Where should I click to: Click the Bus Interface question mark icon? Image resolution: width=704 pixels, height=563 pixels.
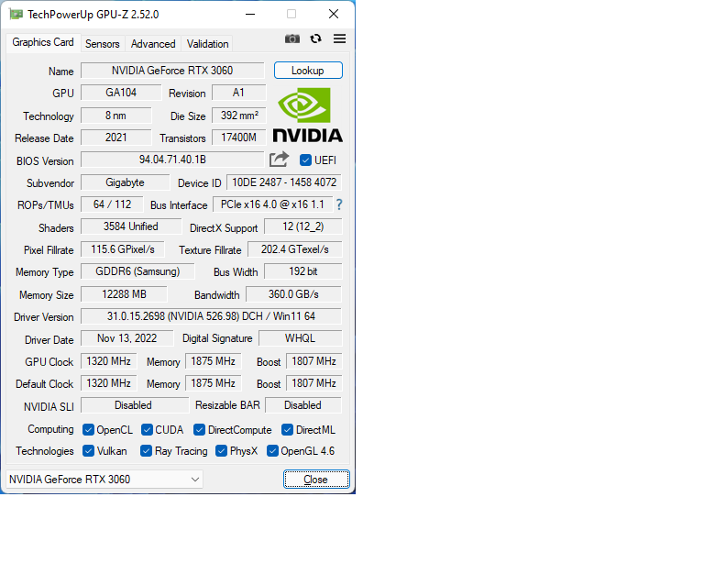(x=339, y=204)
